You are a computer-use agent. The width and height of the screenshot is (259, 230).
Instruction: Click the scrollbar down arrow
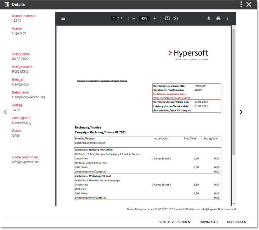pos(234,204)
